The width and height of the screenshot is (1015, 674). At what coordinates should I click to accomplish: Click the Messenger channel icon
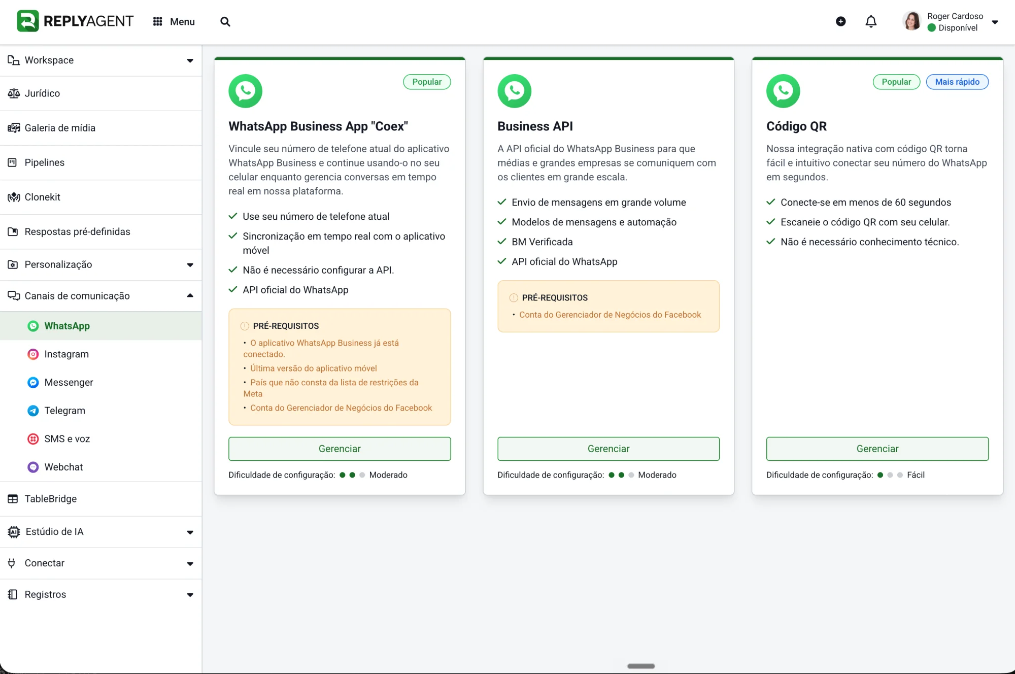(33, 383)
